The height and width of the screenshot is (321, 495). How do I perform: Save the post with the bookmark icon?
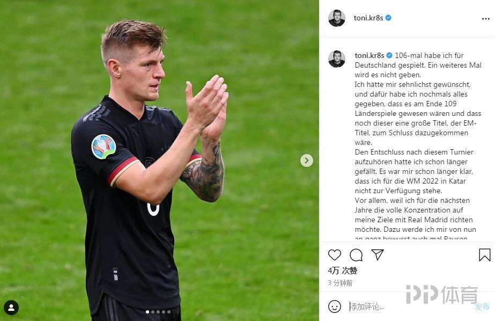click(485, 255)
